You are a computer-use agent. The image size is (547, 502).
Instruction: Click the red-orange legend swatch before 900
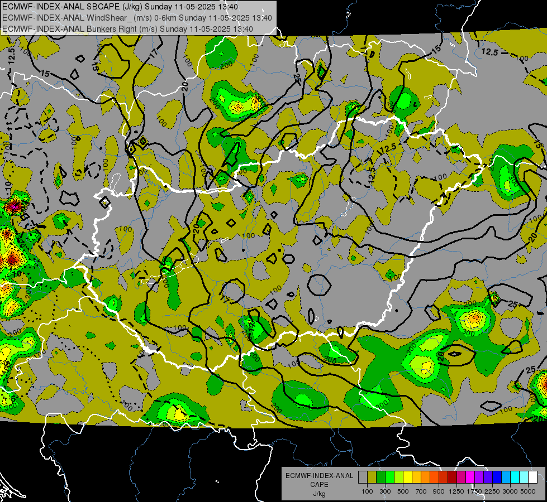pyautogui.click(x=434, y=477)
